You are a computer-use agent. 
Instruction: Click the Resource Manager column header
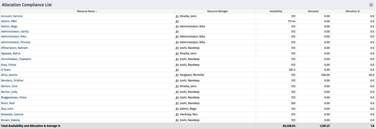(x=217, y=11)
